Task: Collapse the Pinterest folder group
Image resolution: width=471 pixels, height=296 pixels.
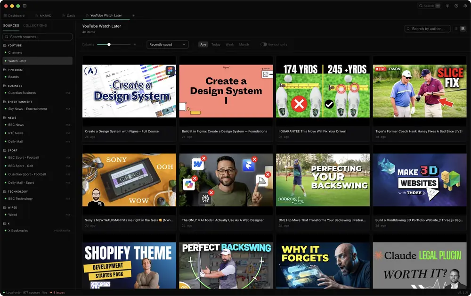Action: pos(14,70)
